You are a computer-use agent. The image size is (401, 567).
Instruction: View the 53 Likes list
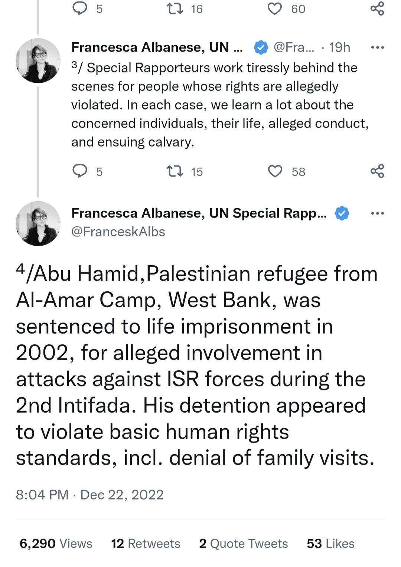[330, 544]
